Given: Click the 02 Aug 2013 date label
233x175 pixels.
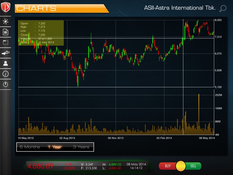Looking at the screenshot, I should tap(67, 138).
